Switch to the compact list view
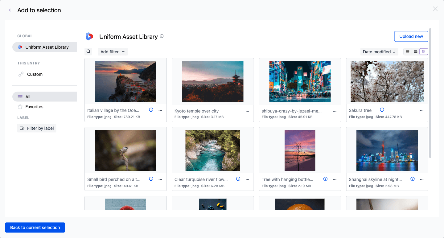Viewport: 444px width, 238px height. [416, 52]
